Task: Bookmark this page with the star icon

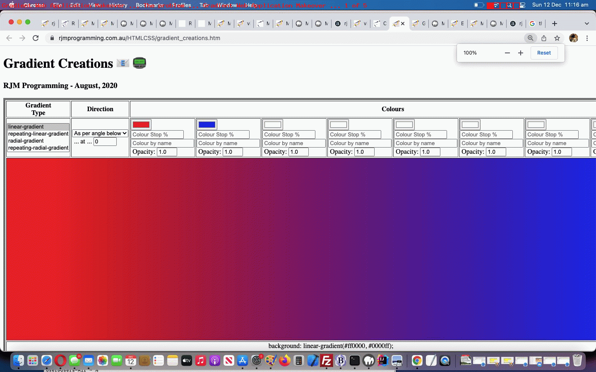Action: coord(557,38)
